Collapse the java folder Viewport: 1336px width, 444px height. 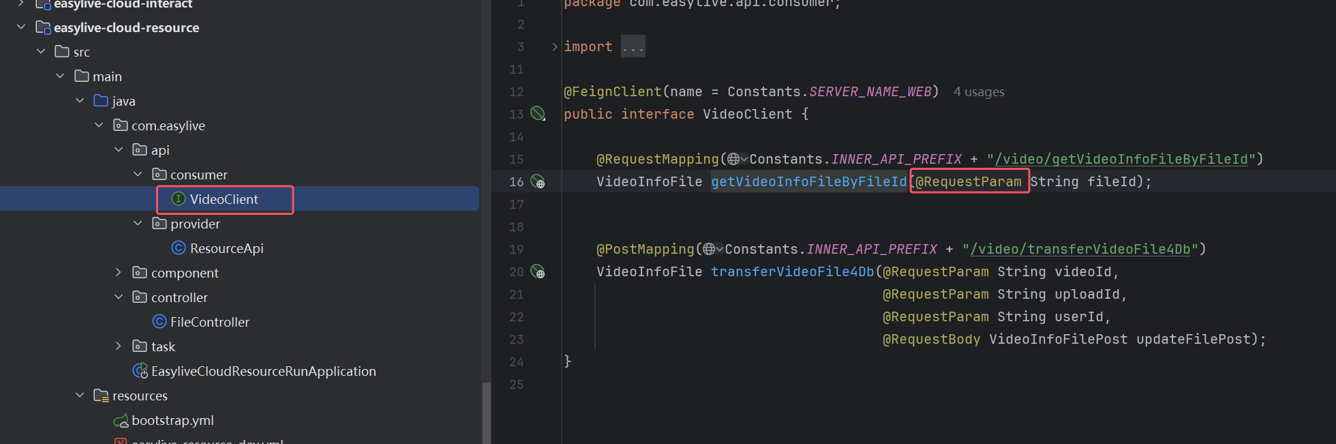pos(80,101)
